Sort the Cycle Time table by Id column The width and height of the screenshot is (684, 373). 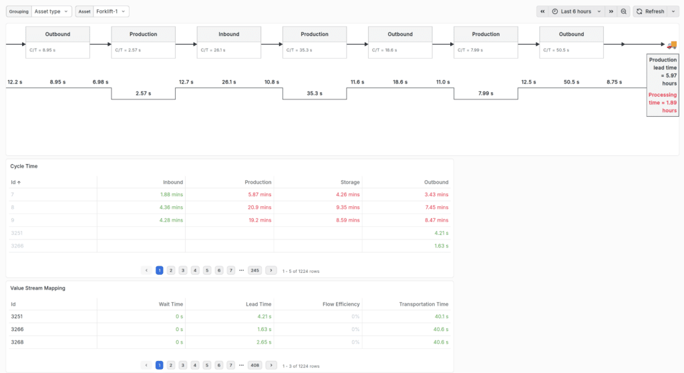16,182
